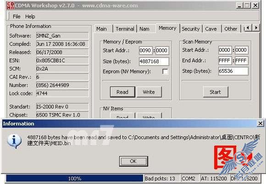Click OK in the Information dialog

[x=133, y=161]
